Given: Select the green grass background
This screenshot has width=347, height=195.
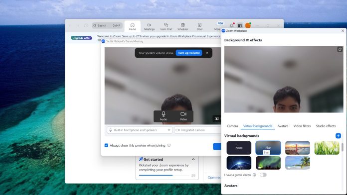Looking at the screenshot, I should (327, 148).
